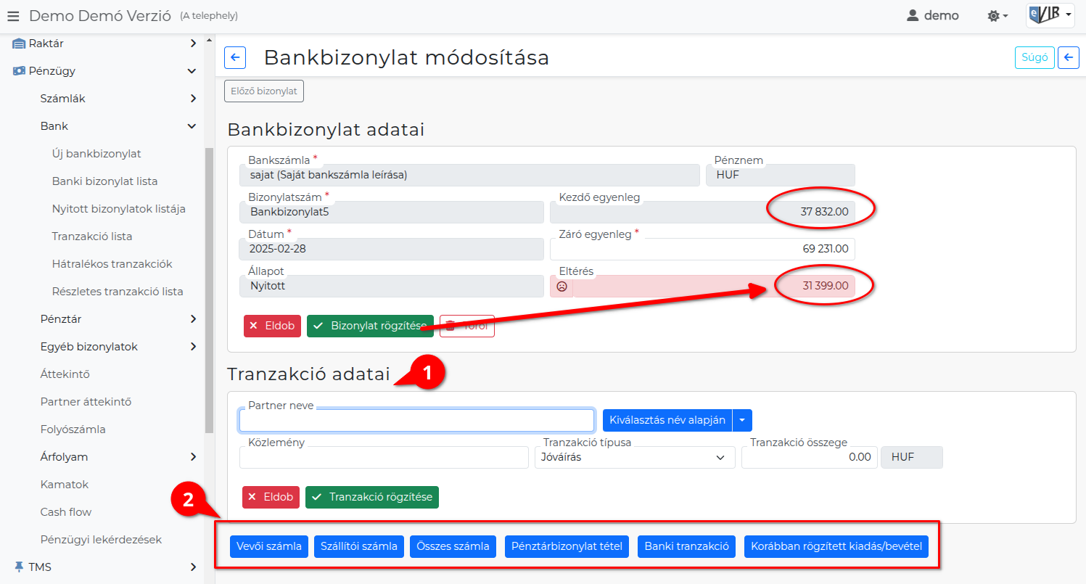Click into the Közlemény field
The image size is (1086, 584).
click(x=384, y=457)
